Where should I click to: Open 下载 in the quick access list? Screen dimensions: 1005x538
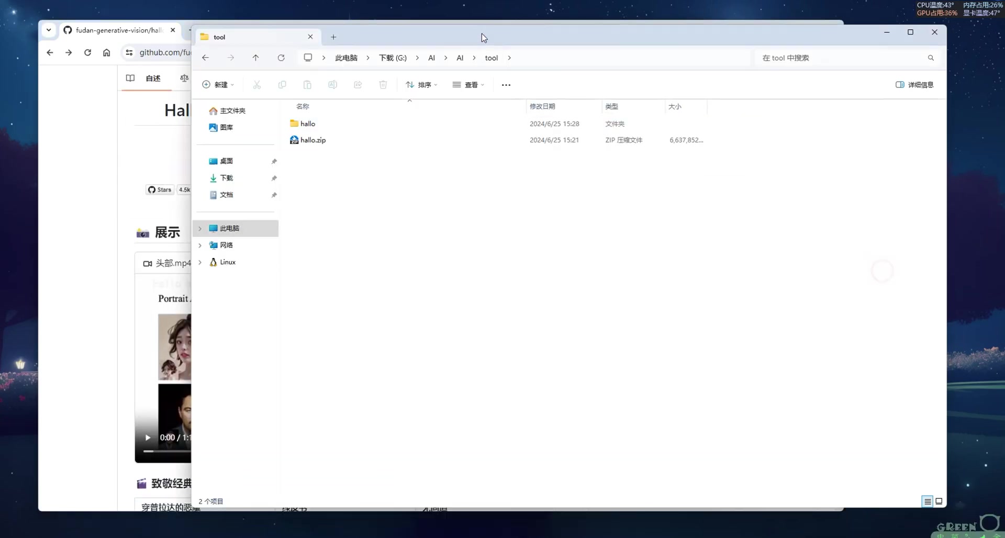[221, 178]
